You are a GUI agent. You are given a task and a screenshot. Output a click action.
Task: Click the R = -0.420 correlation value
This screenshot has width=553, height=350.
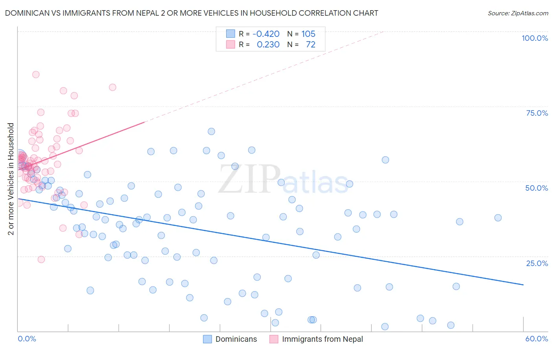[259, 34]
